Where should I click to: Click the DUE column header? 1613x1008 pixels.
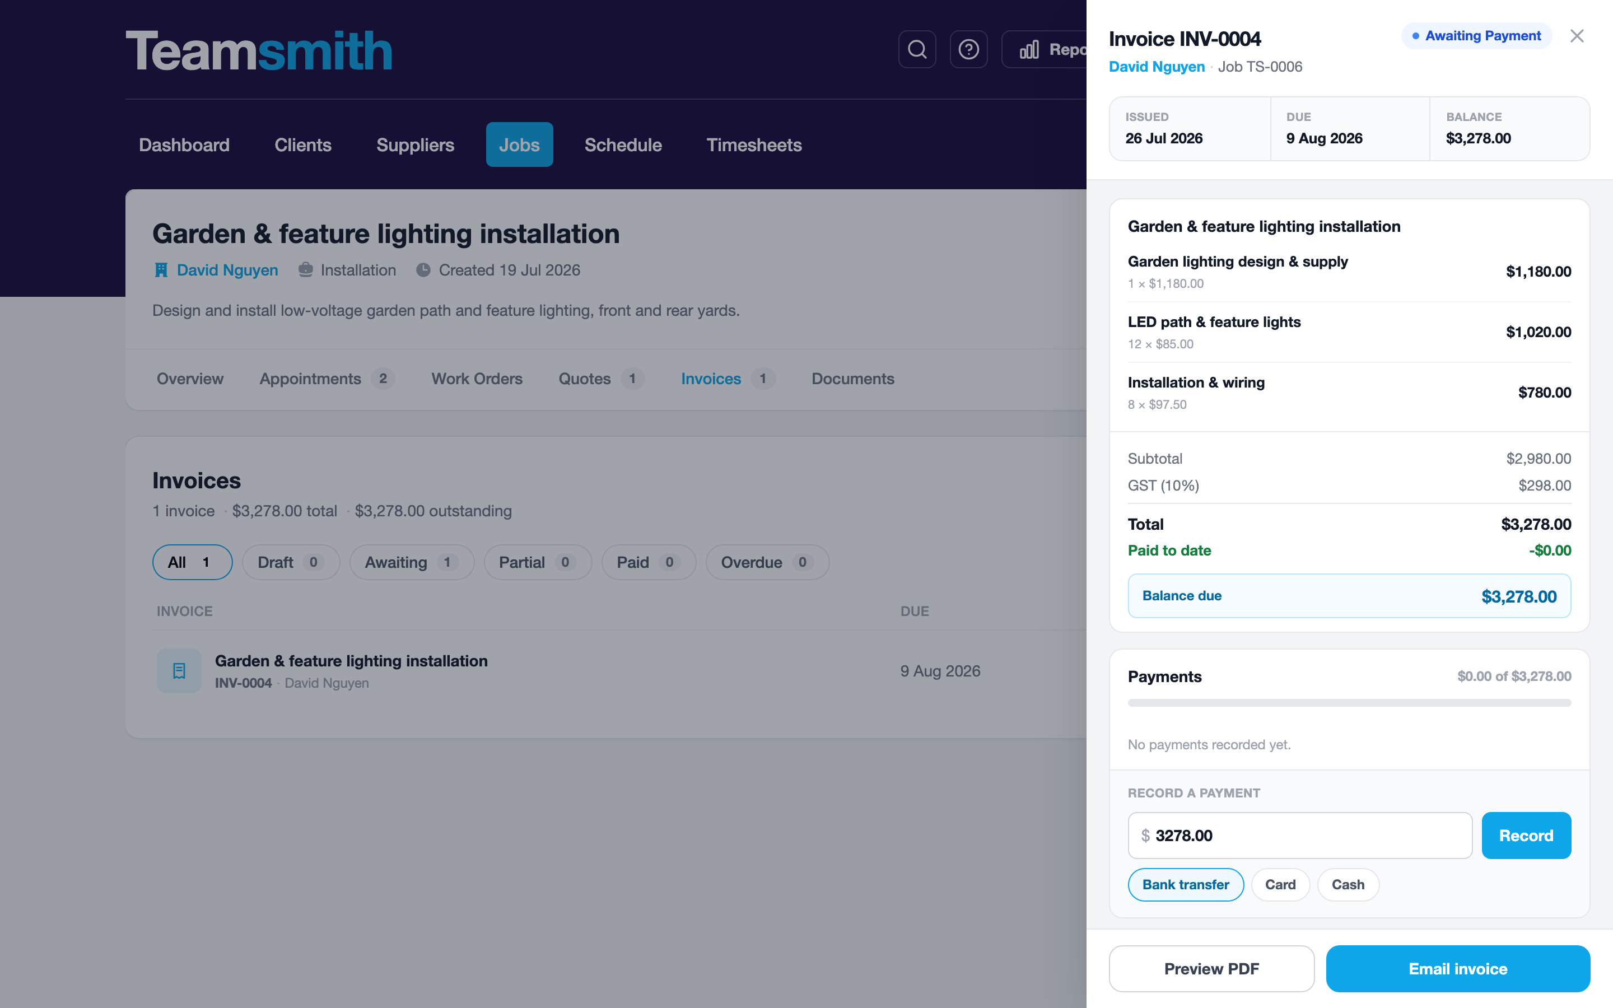point(915,612)
